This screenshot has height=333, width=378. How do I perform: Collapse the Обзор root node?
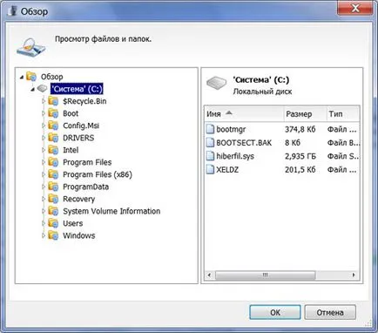22,78
